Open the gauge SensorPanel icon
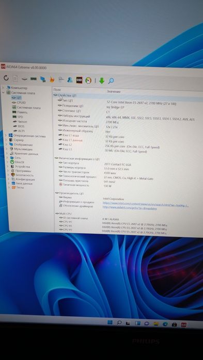203x360 pixels. click(88, 80)
